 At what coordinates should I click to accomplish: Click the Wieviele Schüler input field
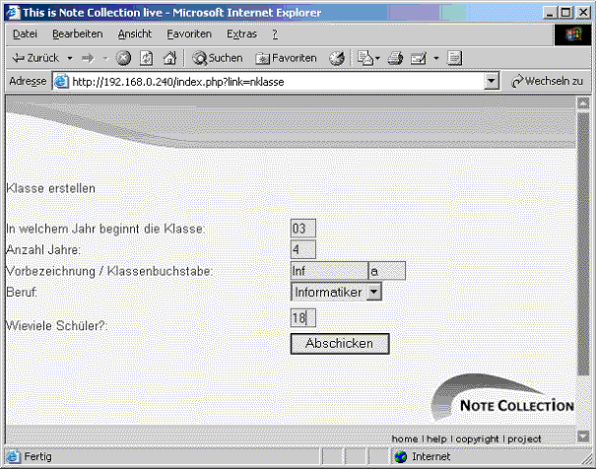302,317
